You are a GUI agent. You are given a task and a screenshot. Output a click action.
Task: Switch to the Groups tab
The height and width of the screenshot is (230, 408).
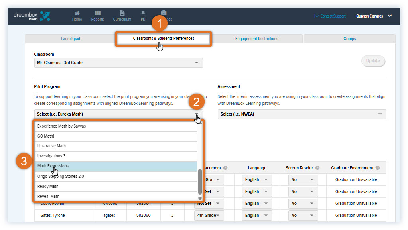(x=349, y=39)
